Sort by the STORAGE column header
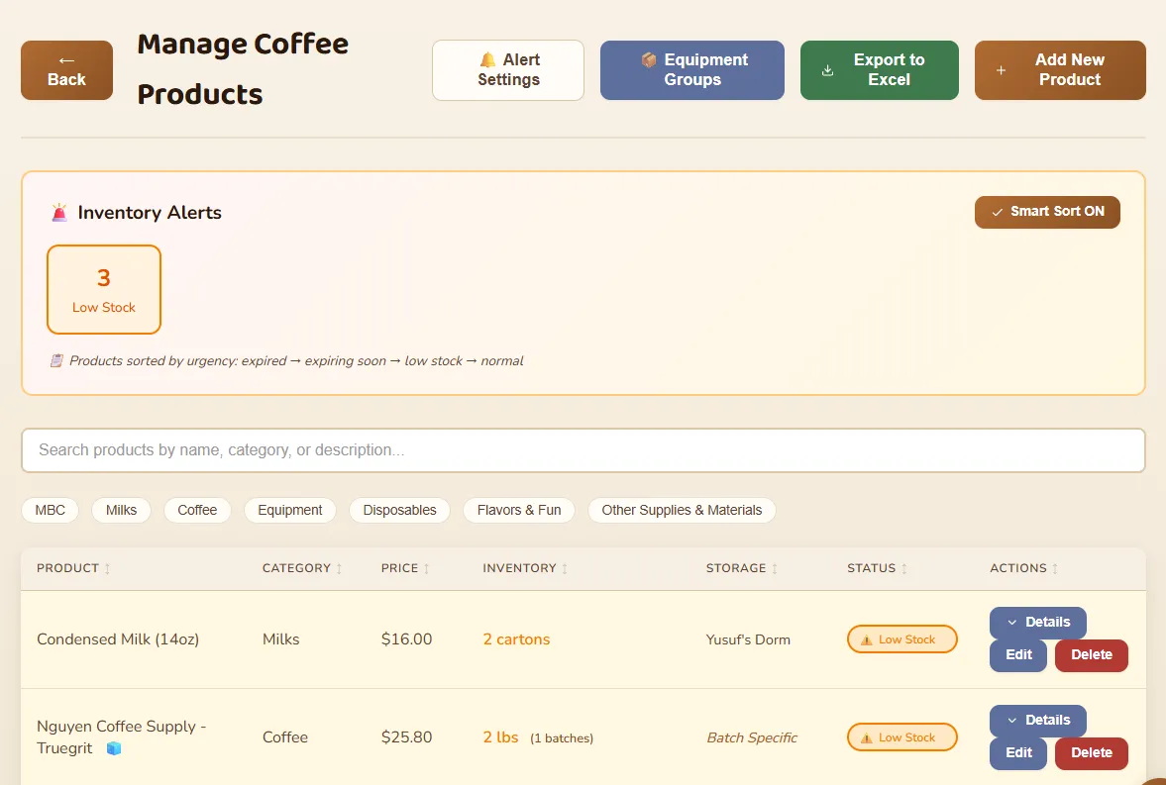The image size is (1166, 785). click(x=741, y=568)
